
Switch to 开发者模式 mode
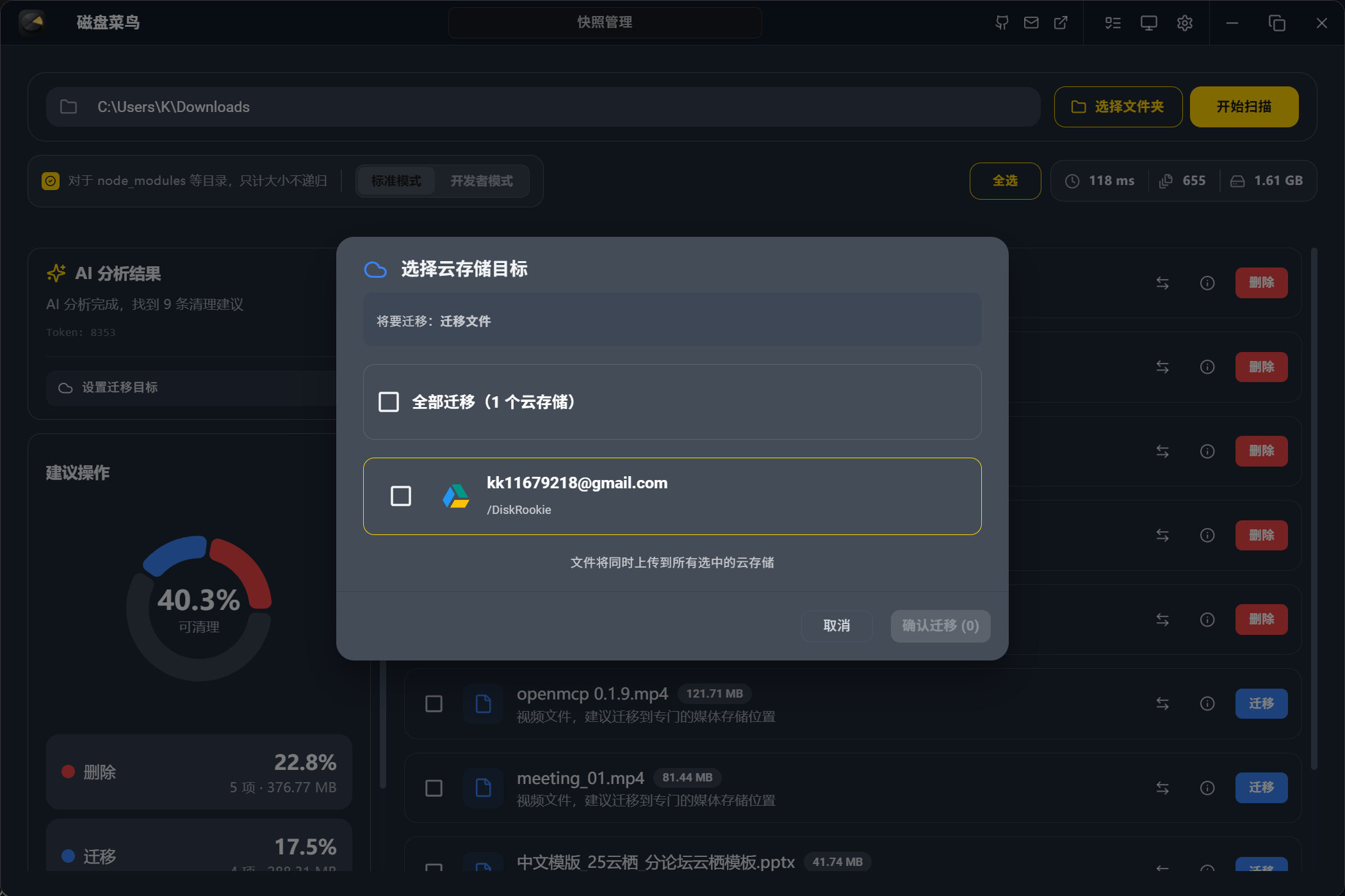pos(482,181)
